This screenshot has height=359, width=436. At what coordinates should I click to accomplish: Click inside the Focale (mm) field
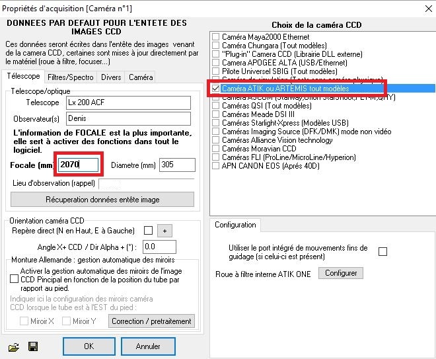tap(78, 165)
